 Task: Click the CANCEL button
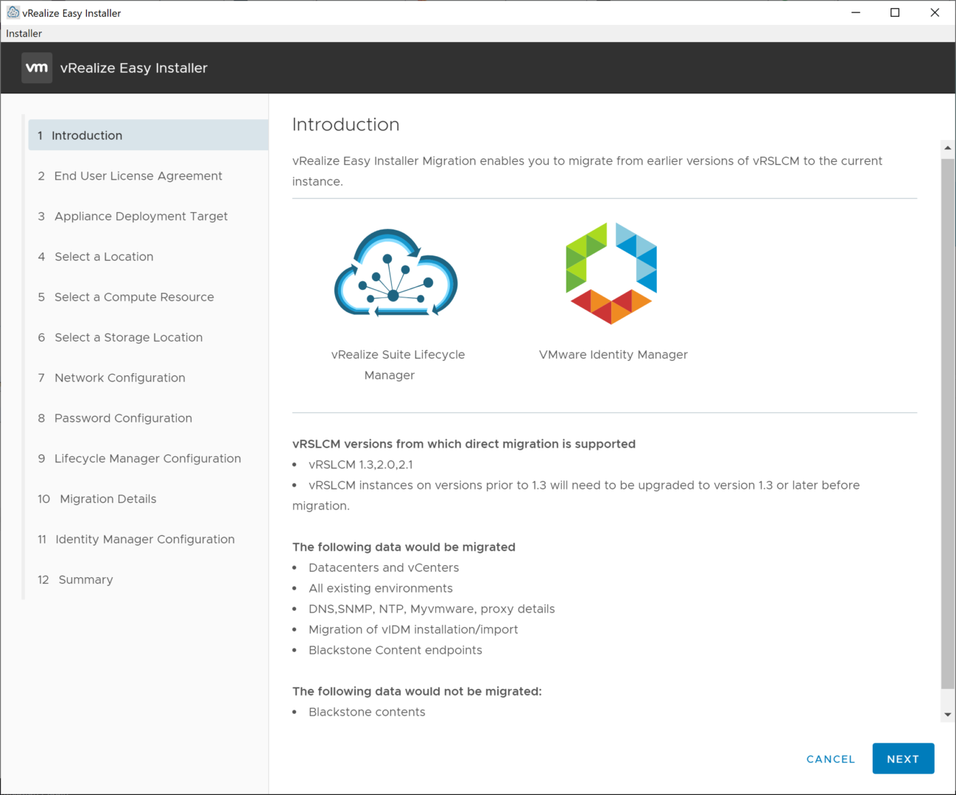click(830, 759)
